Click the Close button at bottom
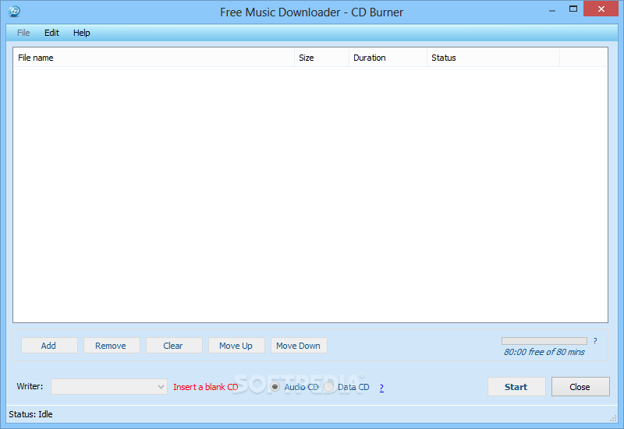The width and height of the screenshot is (624, 429). (x=580, y=386)
